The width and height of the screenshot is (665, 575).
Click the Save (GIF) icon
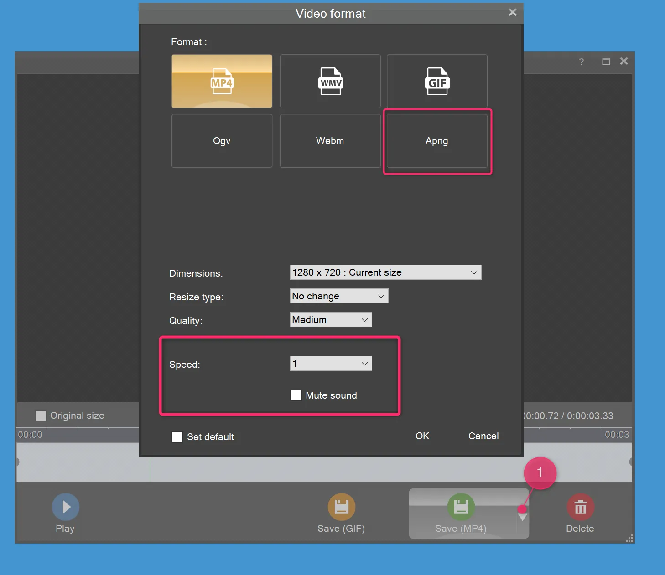pyautogui.click(x=341, y=507)
